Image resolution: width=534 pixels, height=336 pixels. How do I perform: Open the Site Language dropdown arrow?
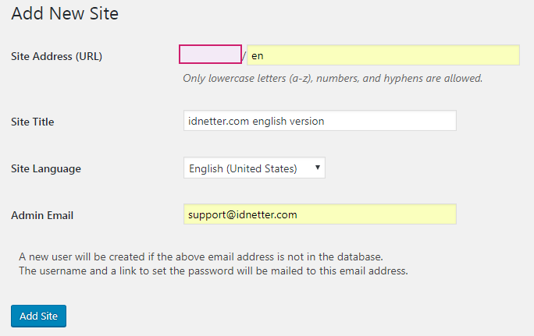point(318,168)
